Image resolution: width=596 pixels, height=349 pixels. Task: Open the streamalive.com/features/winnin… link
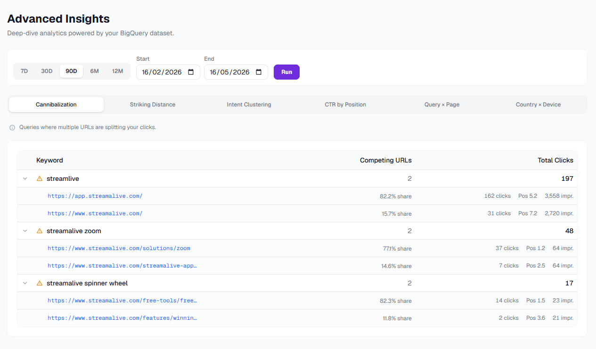(x=122, y=318)
